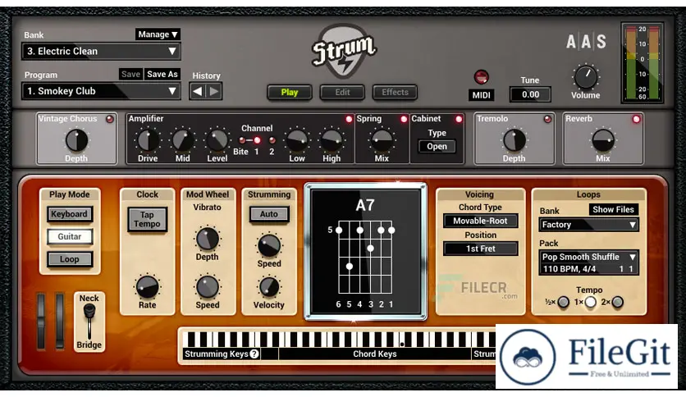Click the MIDI button

tap(481, 95)
